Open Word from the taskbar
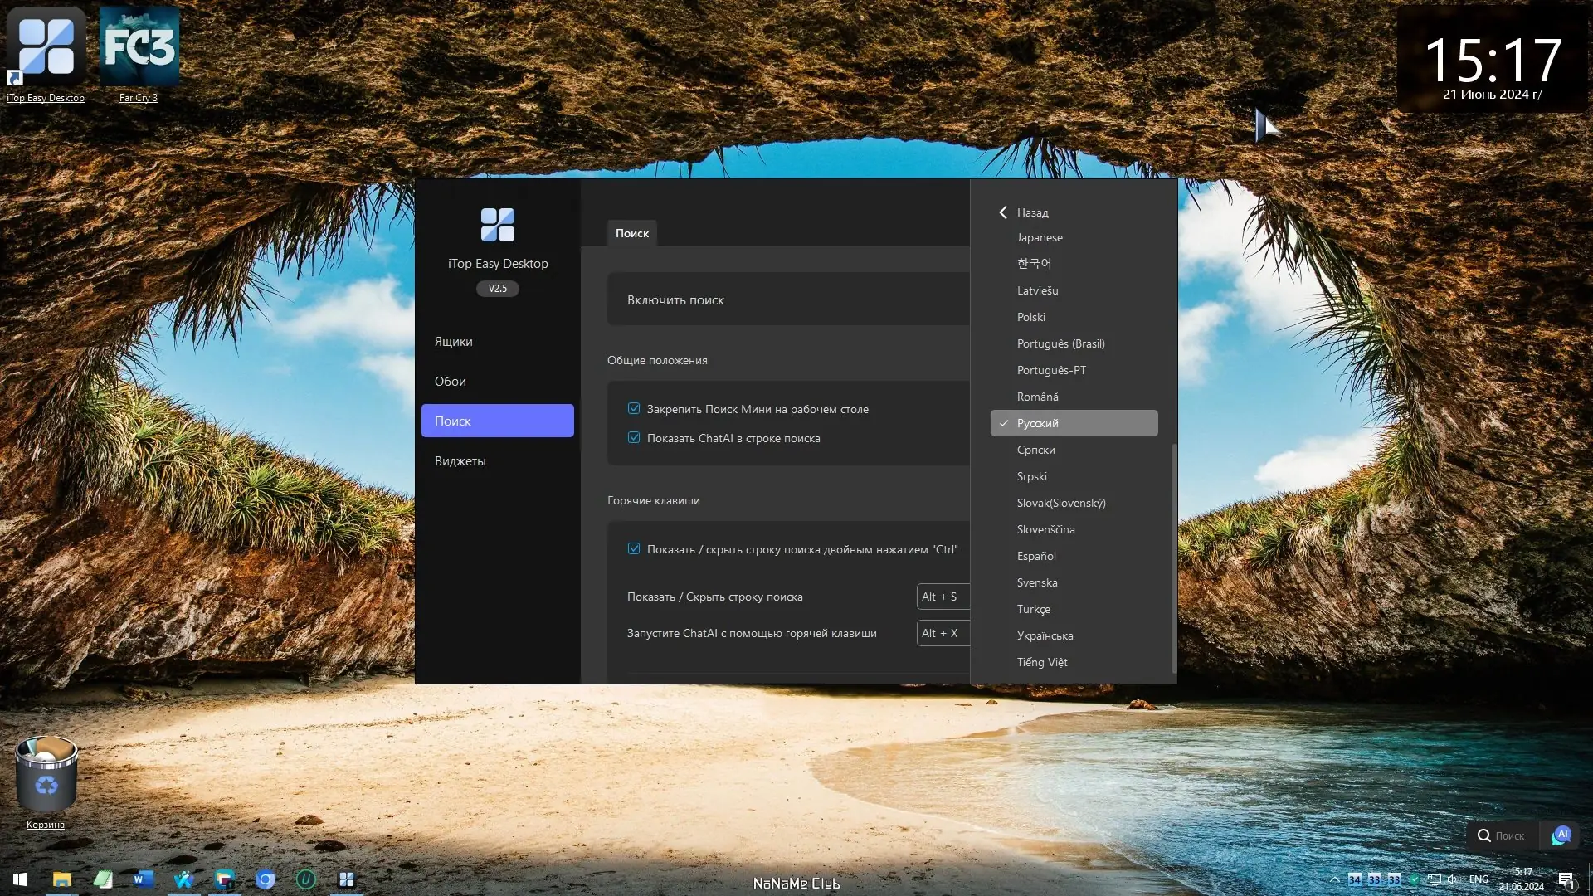Image resolution: width=1593 pixels, height=896 pixels. click(x=143, y=879)
